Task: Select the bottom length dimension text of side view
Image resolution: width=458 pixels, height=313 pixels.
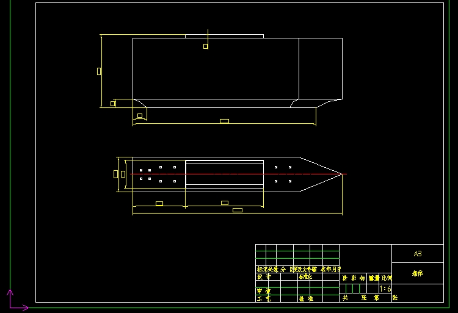Action: click(x=224, y=121)
